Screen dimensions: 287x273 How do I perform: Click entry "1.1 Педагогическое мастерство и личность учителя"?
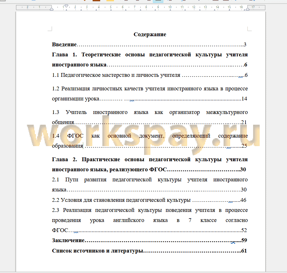116,75
